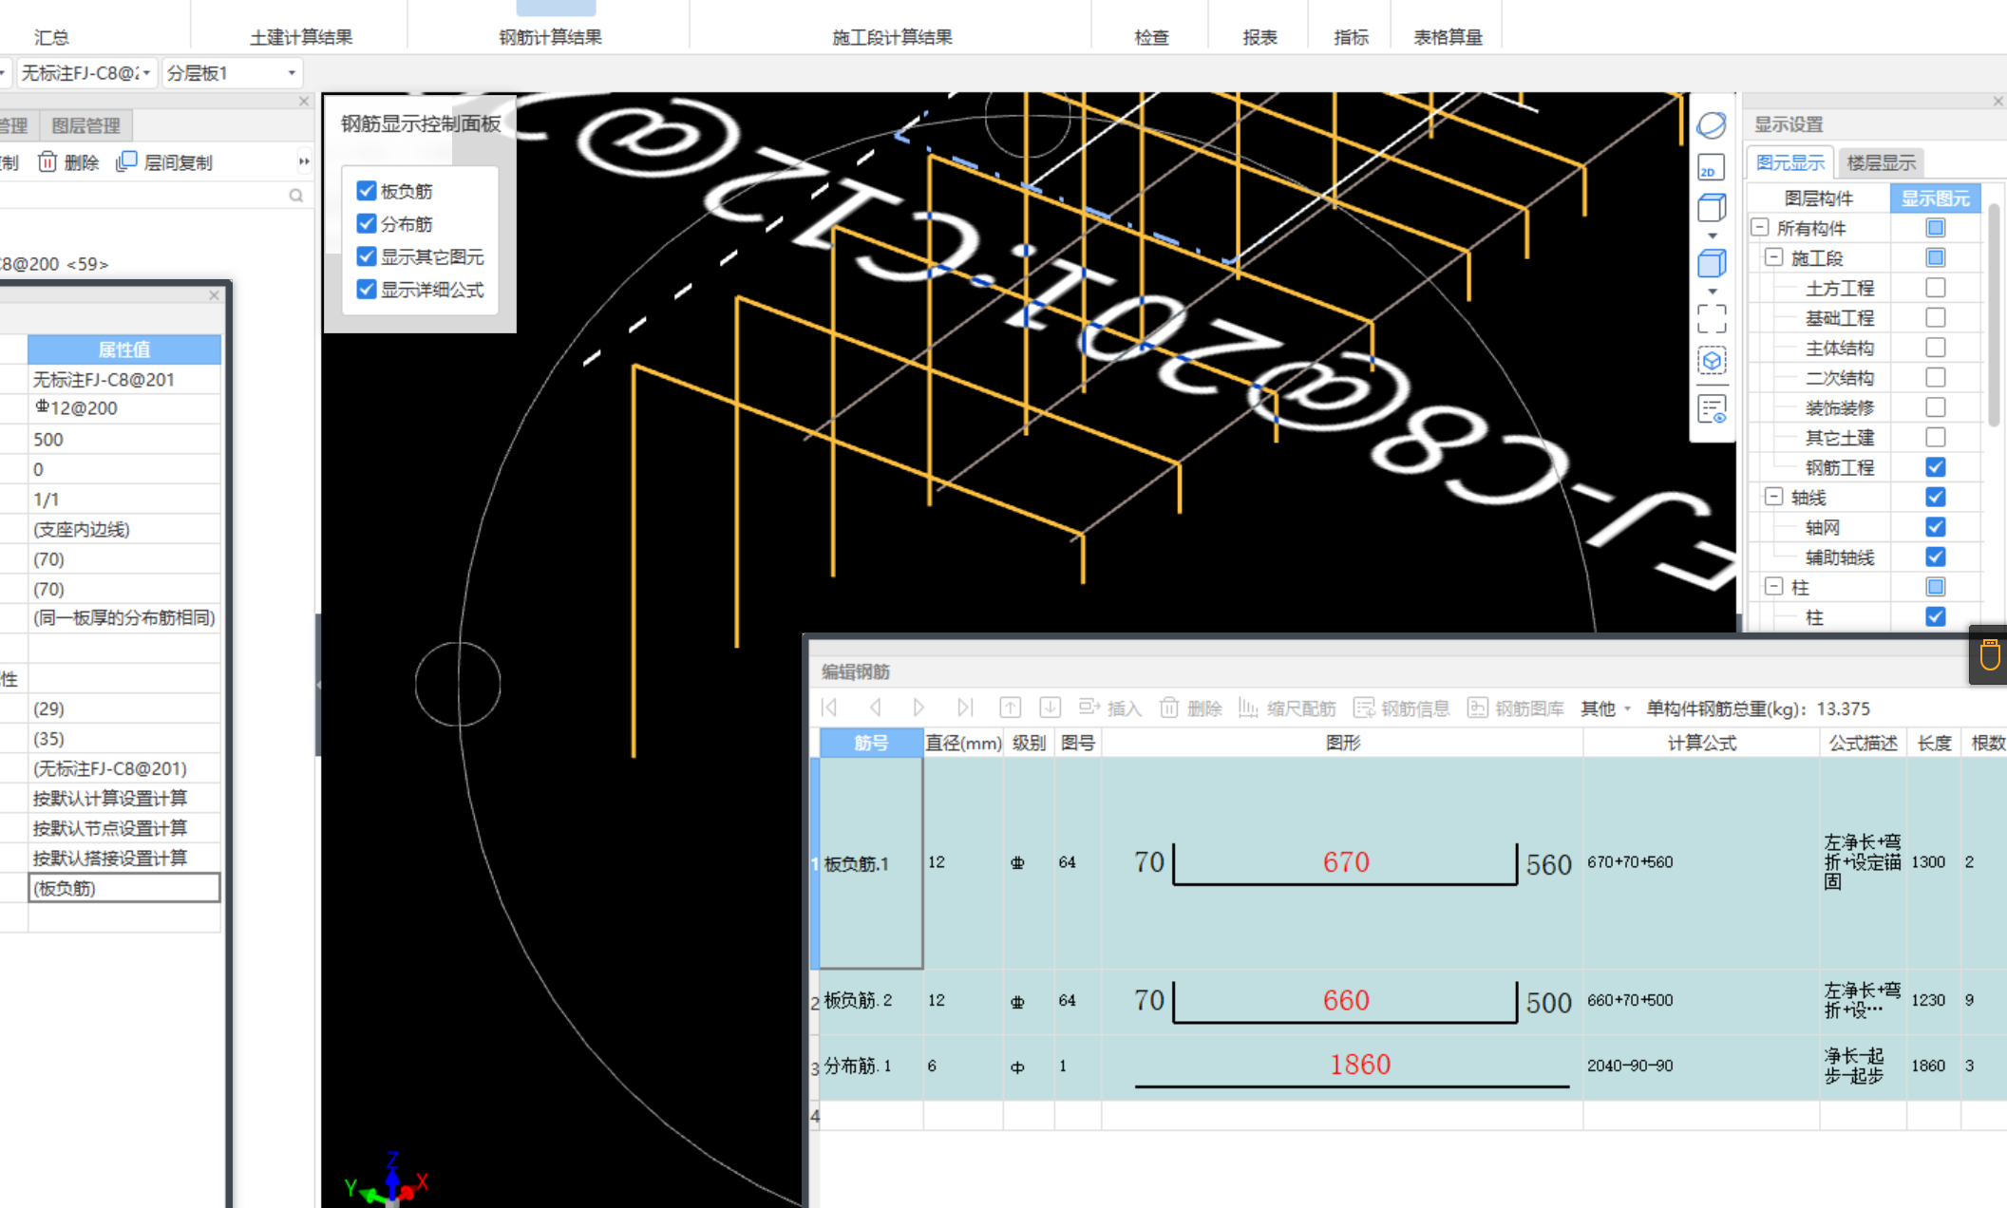The width and height of the screenshot is (2007, 1208).
Task: Click the (板负筋) property input field
Action: pyautogui.click(x=124, y=888)
